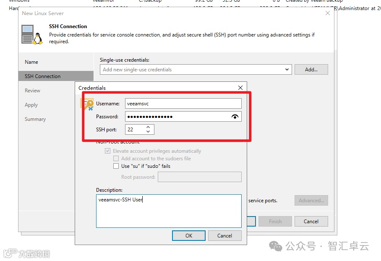Close the Credentials dialog with the X

pos(240,88)
